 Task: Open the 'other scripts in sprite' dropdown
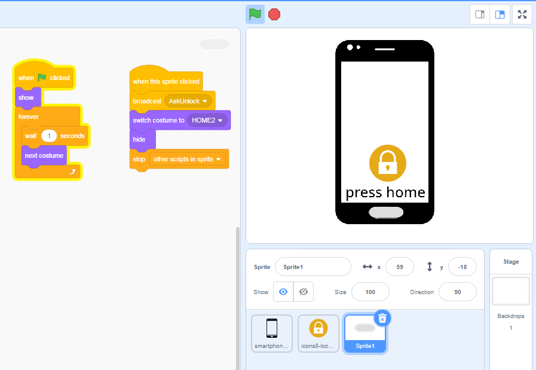(x=187, y=159)
